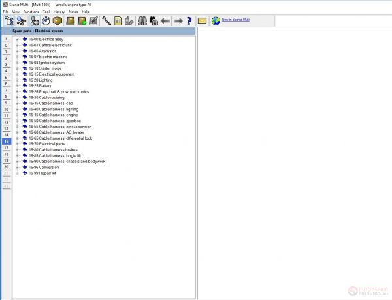Viewport: 392px width, 300px height.
Task: Select 16-45 Cable harness, engine
Action: pos(54,115)
